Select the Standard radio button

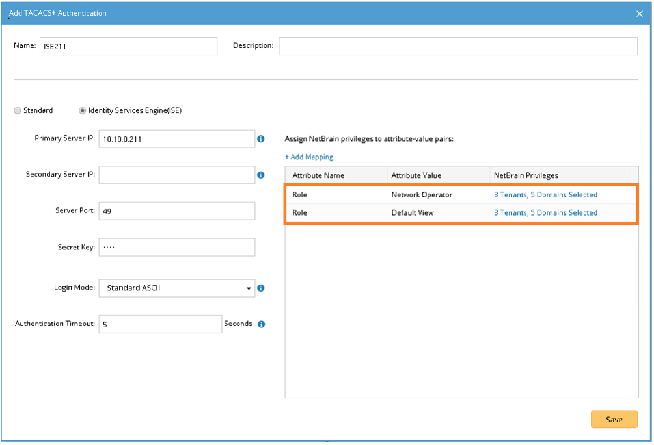[x=18, y=110]
